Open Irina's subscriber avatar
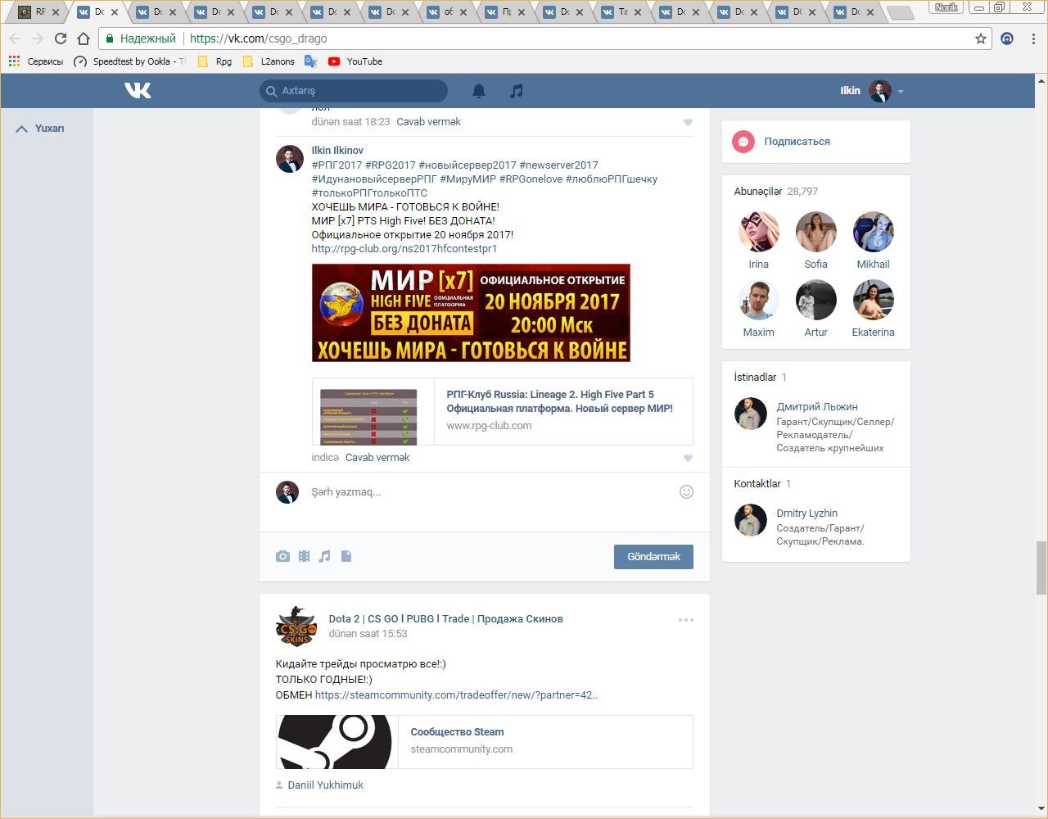 click(758, 232)
